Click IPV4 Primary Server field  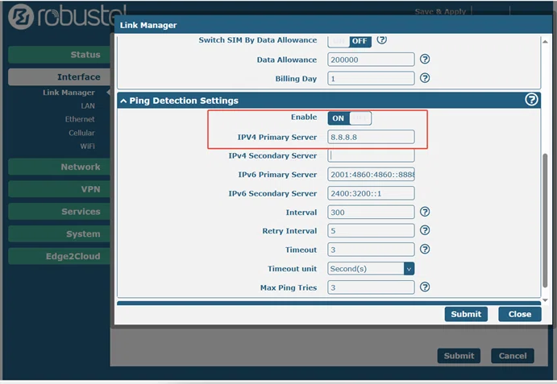pos(371,137)
